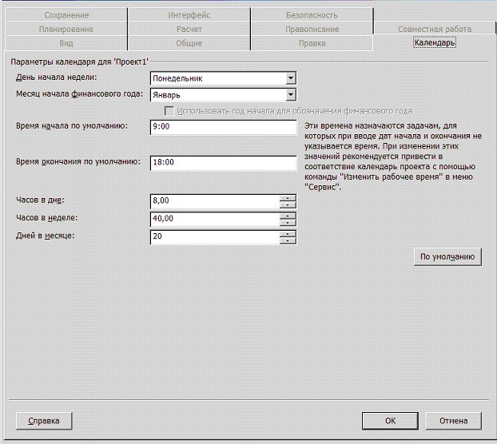
Task: Confirm settings with the ОК button
Action: [390, 421]
